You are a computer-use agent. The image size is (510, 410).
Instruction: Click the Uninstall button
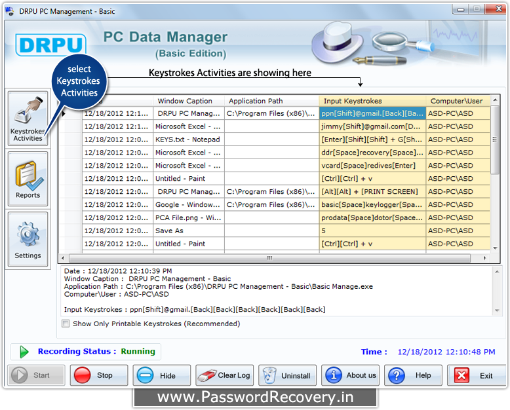287,375
